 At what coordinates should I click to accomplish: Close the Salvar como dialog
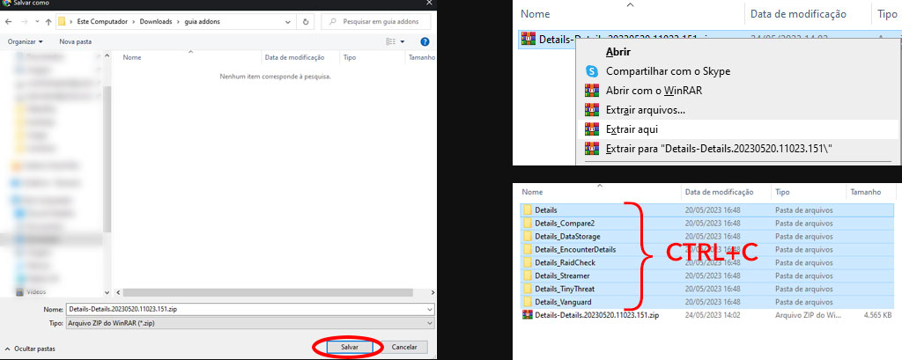pos(429,3)
